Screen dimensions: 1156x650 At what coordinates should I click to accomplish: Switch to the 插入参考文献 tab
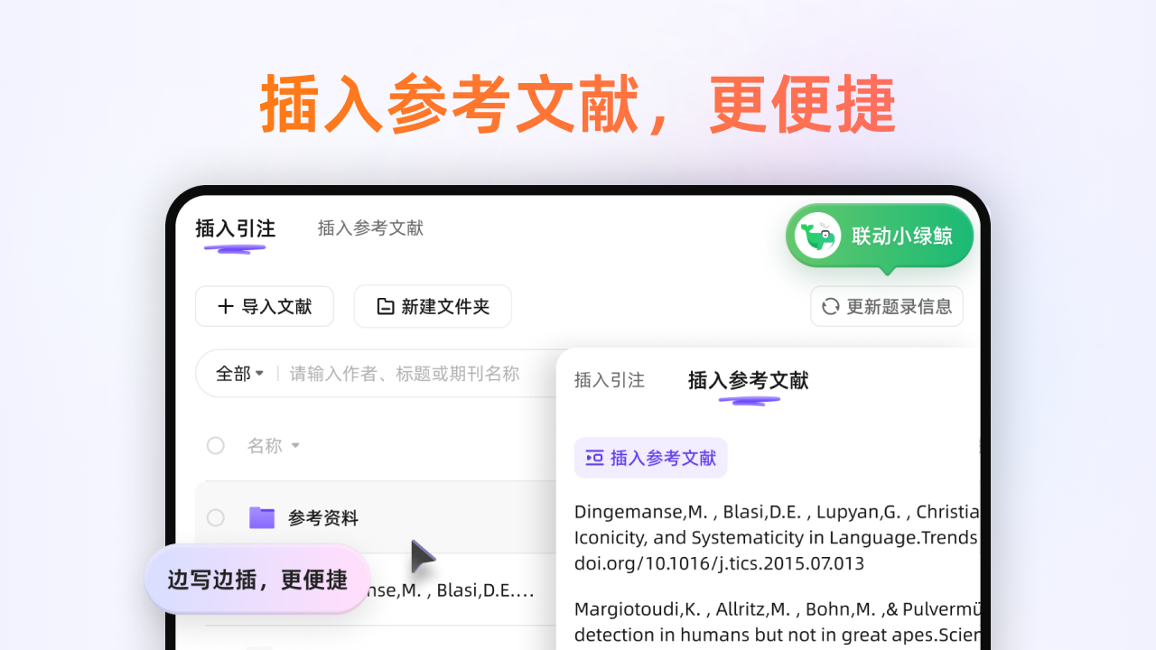point(370,227)
